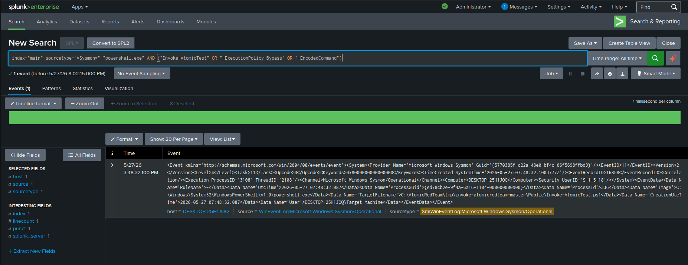Open the Job dropdown
688x265 pixels.
tap(551, 73)
